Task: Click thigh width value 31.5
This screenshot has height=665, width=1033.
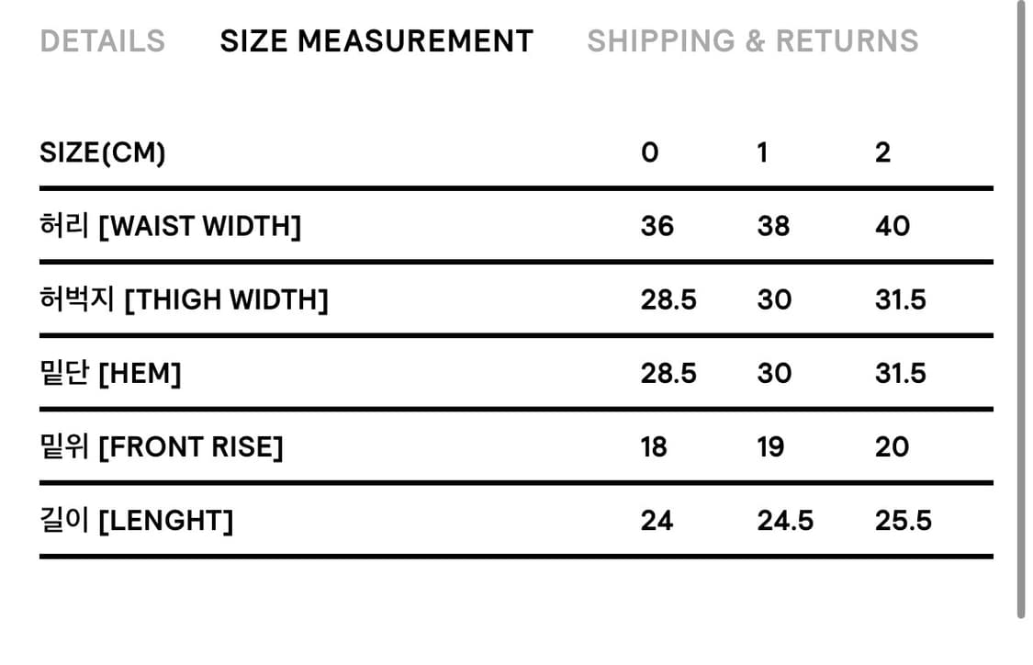Action: 901,299
